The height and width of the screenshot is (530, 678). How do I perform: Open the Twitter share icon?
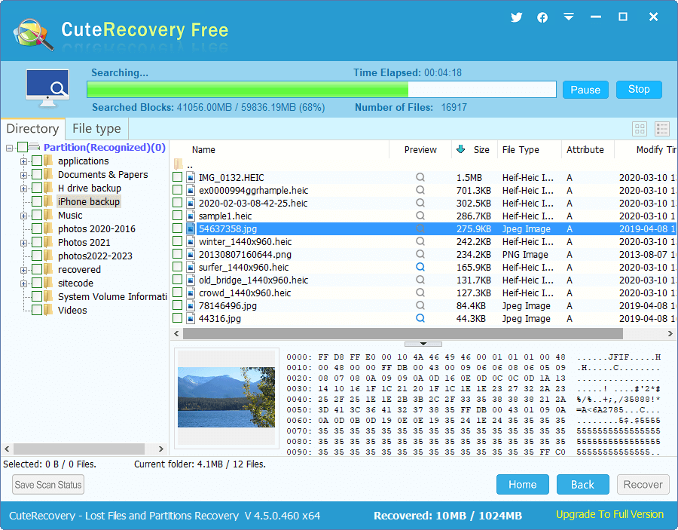pos(516,17)
